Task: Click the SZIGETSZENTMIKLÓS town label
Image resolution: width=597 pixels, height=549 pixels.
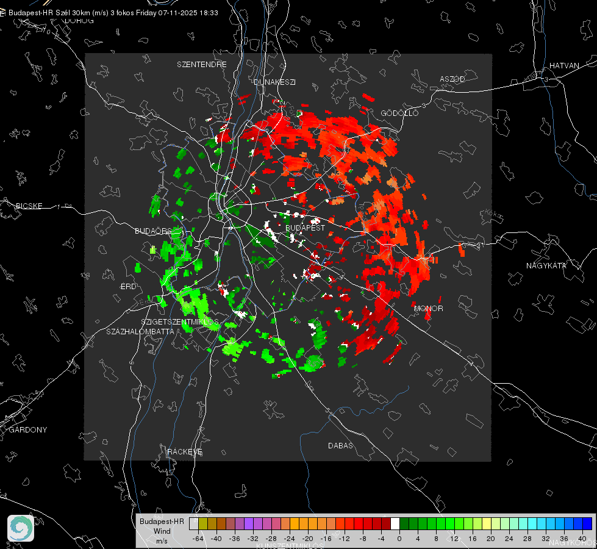Action: (x=180, y=322)
